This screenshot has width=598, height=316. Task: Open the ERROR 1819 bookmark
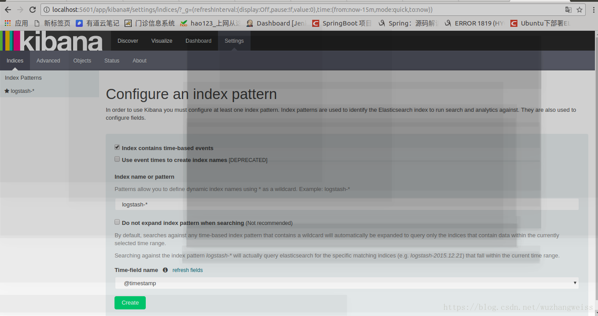tap(474, 23)
